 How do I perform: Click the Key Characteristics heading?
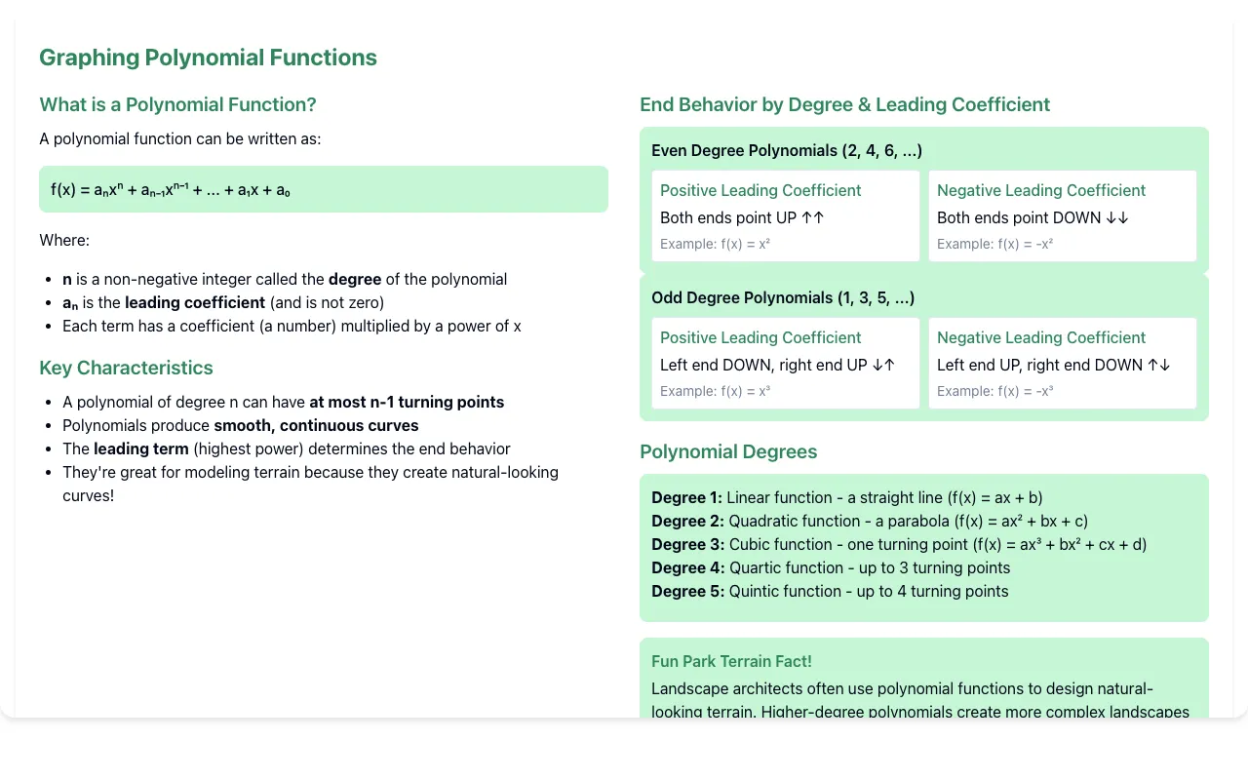126,368
